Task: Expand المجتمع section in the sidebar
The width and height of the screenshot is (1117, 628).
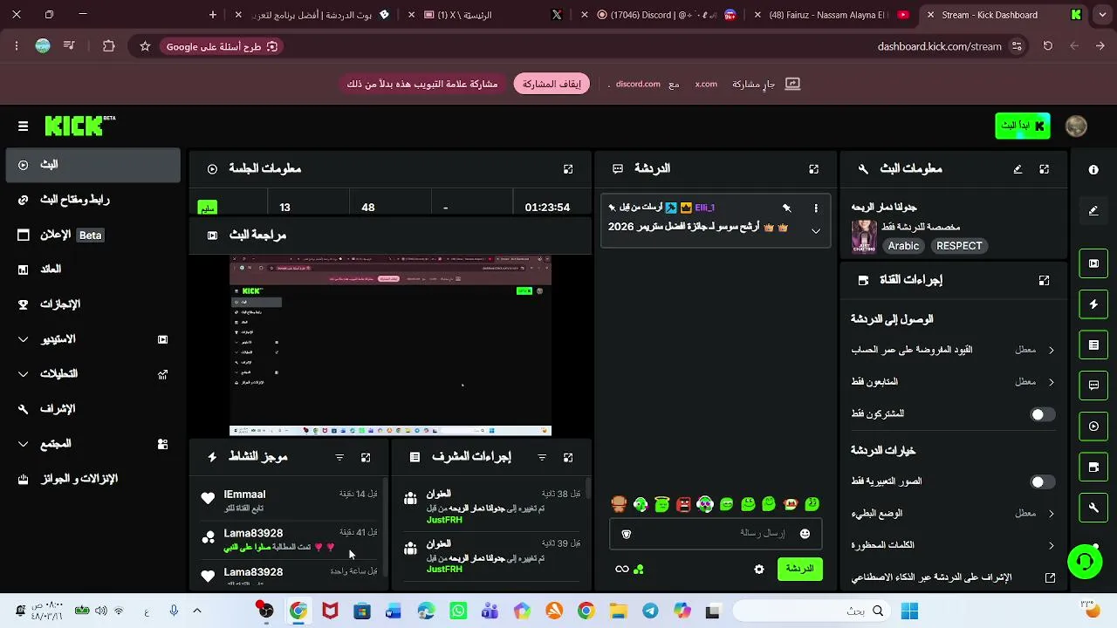Action: click(x=93, y=444)
